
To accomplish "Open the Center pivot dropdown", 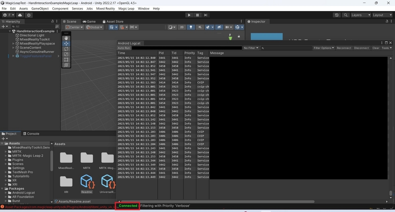I will click(74, 27).
